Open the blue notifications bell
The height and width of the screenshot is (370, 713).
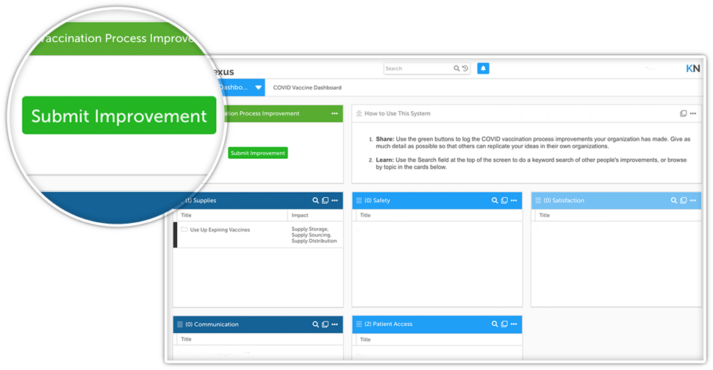483,68
